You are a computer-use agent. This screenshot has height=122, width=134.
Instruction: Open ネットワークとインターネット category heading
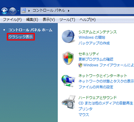coord(103,76)
